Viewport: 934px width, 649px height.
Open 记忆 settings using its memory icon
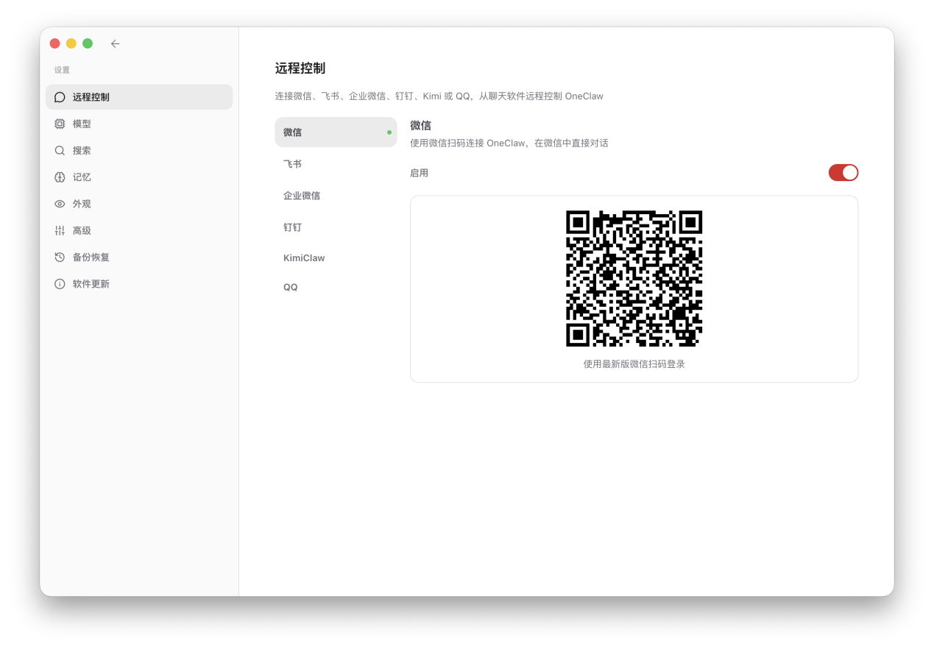(60, 177)
